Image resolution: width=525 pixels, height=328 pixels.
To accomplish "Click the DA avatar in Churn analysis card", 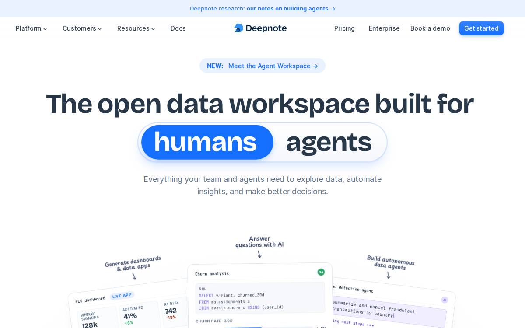I will coord(321,272).
